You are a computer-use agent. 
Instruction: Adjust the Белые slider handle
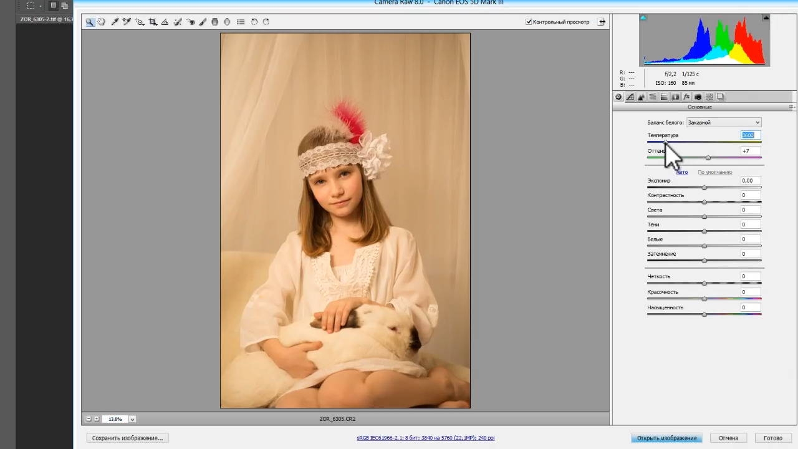(704, 246)
